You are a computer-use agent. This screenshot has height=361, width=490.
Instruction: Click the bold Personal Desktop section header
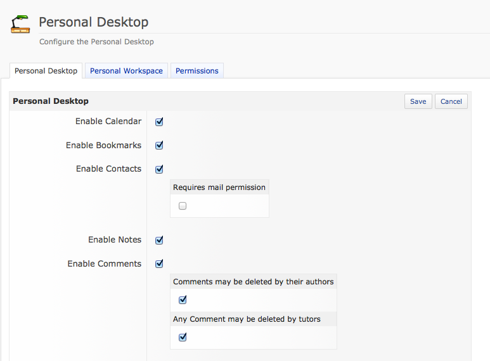point(51,101)
